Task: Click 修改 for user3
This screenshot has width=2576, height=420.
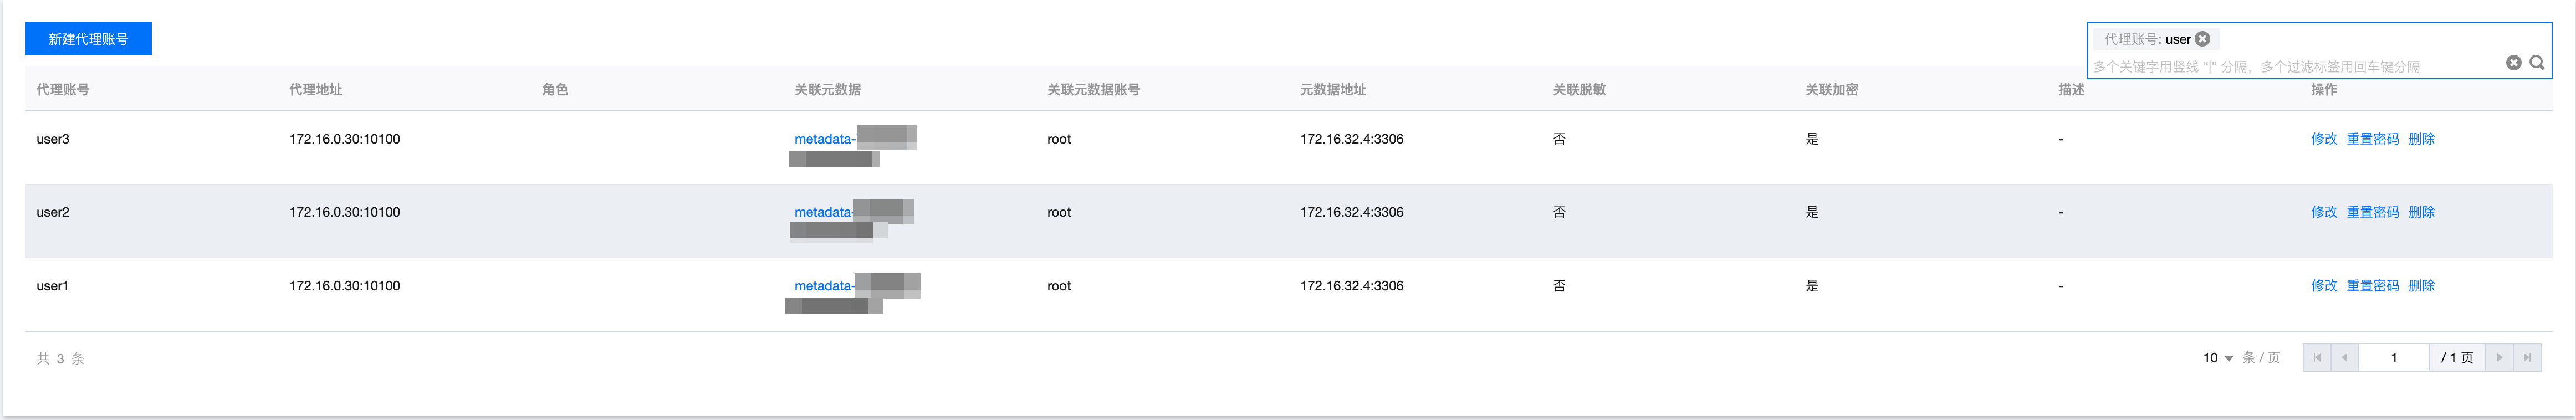Action: pos(2324,139)
